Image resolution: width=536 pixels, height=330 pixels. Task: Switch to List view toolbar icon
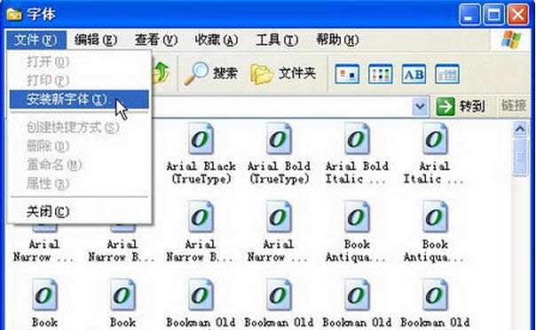pyautogui.click(x=380, y=74)
